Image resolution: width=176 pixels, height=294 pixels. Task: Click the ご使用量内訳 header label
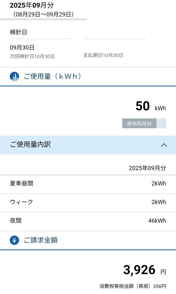click(x=30, y=144)
